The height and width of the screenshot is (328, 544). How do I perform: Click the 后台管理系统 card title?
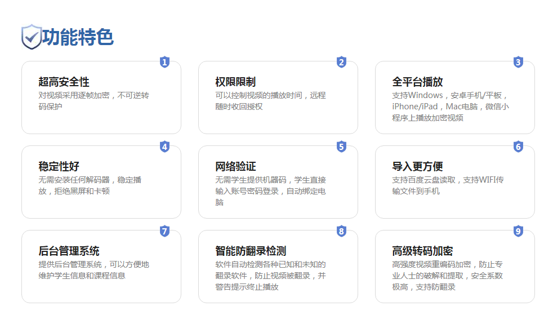[69, 251]
